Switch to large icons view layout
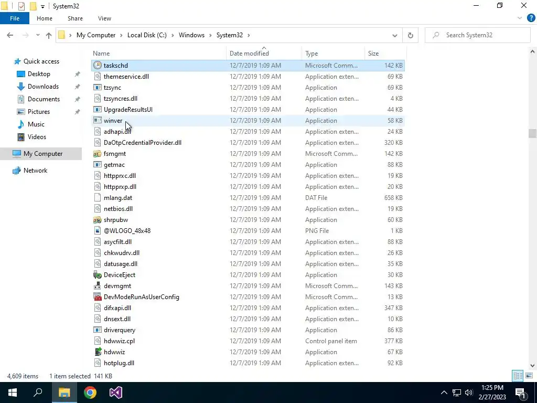The width and height of the screenshot is (537, 403). click(x=529, y=376)
